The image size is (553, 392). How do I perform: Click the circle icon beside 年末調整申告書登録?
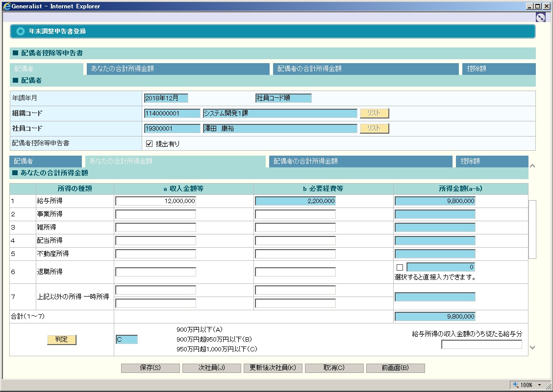coord(20,31)
